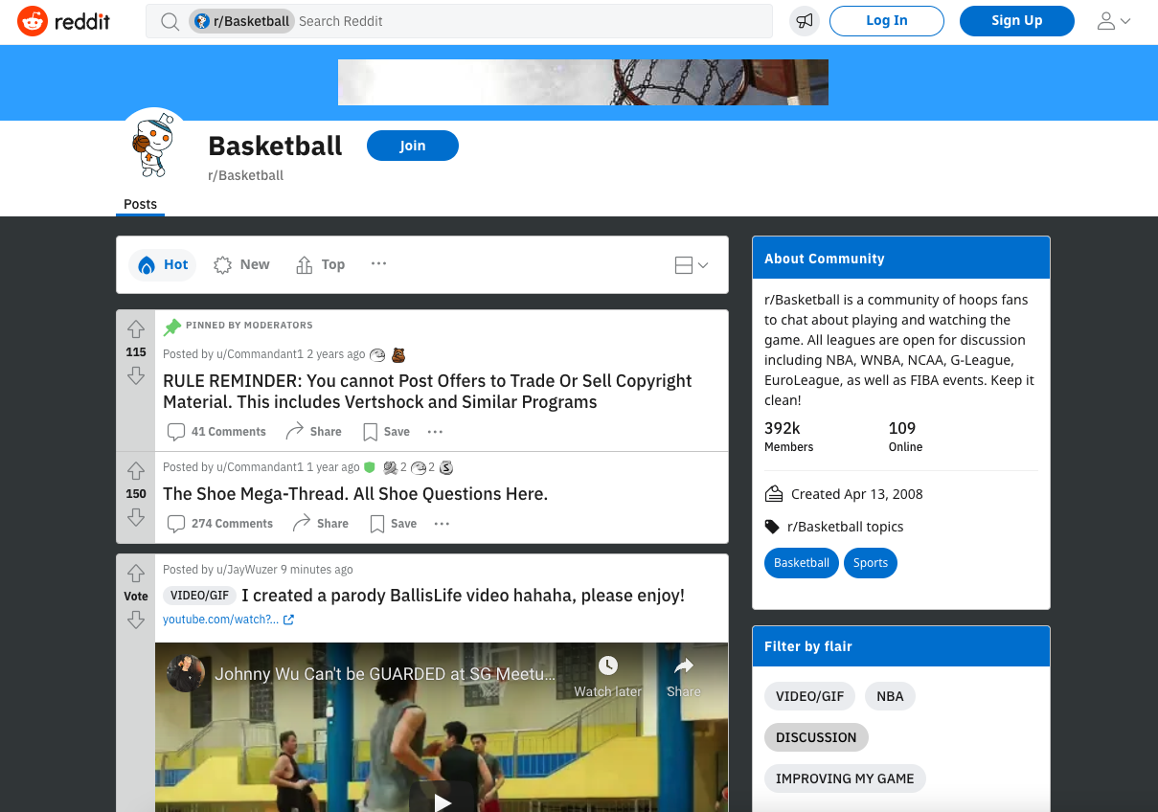1158x812 pixels.
Task: Select the Posts tab
Action: coord(140,204)
